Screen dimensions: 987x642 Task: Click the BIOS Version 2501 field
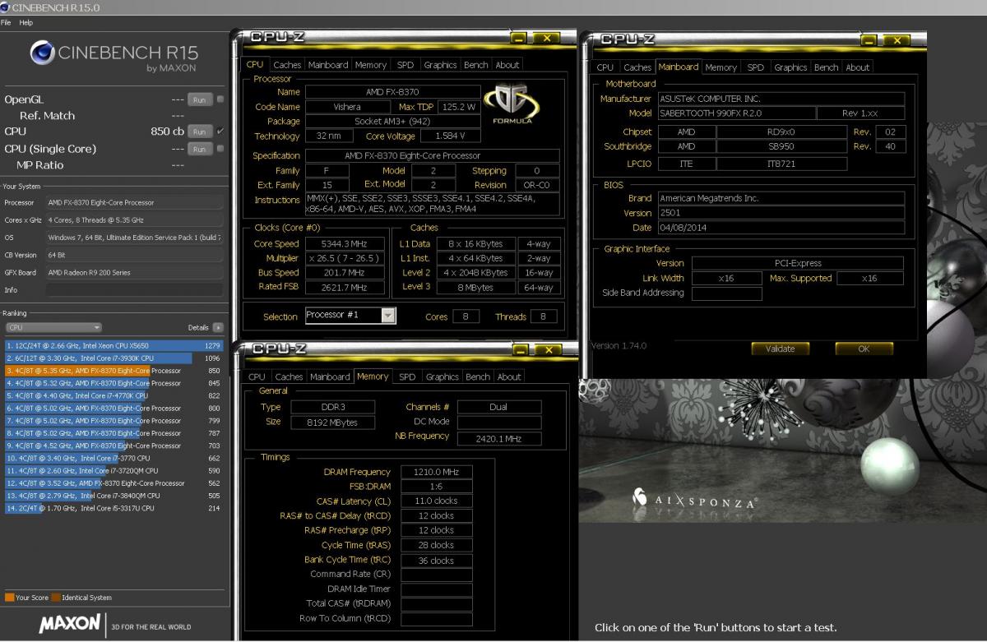[x=781, y=213]
